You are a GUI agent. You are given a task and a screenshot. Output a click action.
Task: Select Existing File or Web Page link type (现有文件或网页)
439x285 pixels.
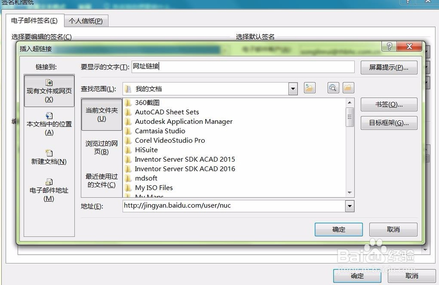49,91
